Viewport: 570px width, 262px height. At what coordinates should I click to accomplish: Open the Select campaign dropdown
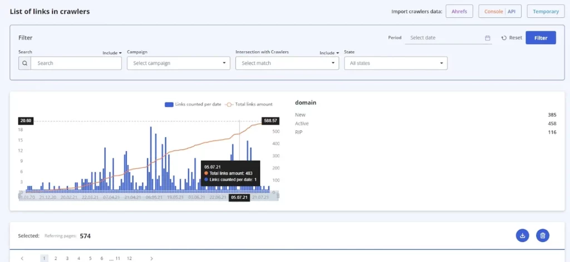[179, 63]
